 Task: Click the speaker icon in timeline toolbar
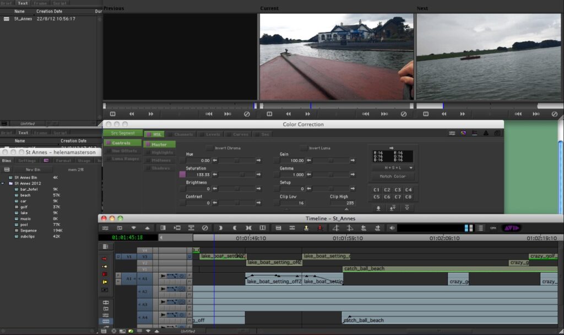point(392,228)
